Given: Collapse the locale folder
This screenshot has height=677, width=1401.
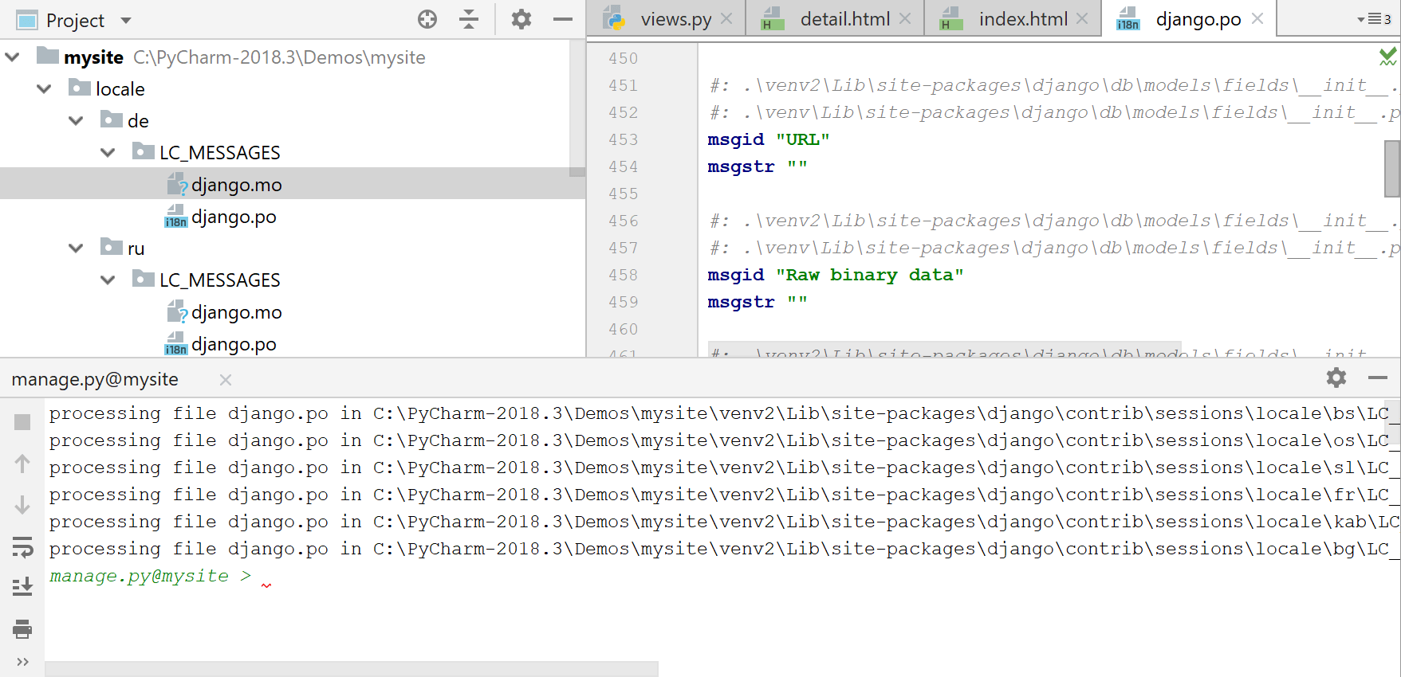Looking at the screenshot, I should point(44,89).
